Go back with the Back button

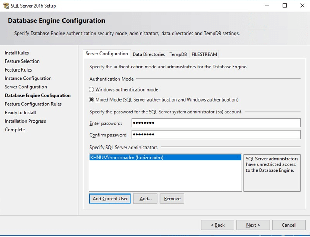point(217,225)
